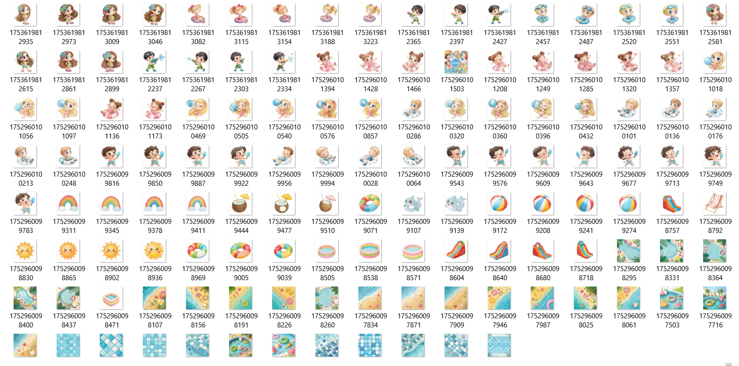Image resolution: width=739 pixels, height=366 pixels.
Task: Click the coconut drink file 1752960099444
Action: tap(241, 204)
